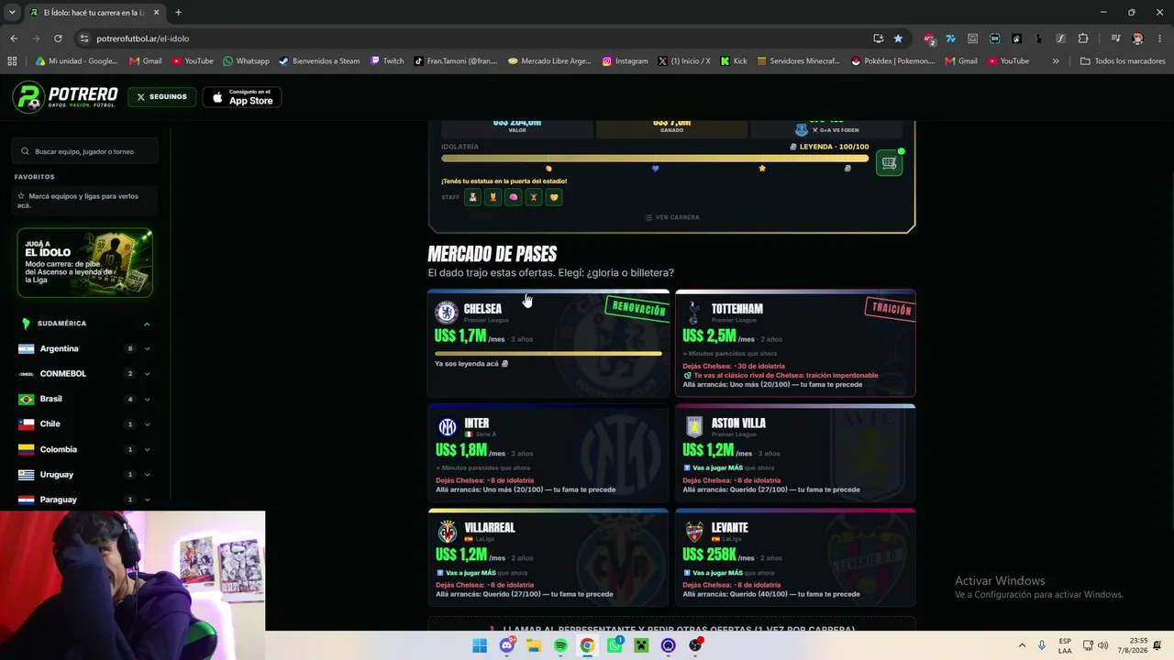Open the Twitch bookmark
The height and width of the screenshot is (660, 1174).
coord(387,61)
